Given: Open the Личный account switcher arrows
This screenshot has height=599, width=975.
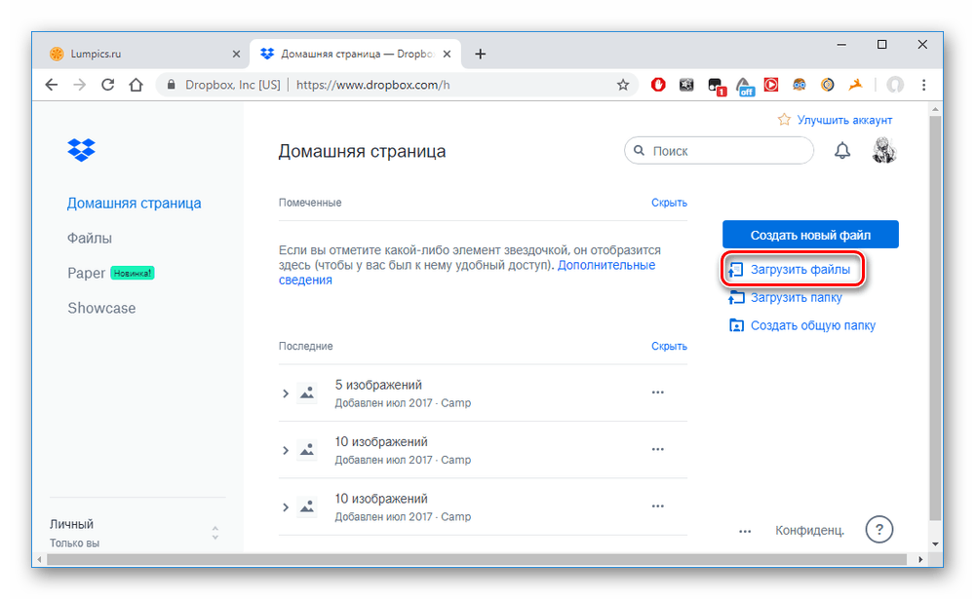Looking at the screenshot, I should [215, 533].
